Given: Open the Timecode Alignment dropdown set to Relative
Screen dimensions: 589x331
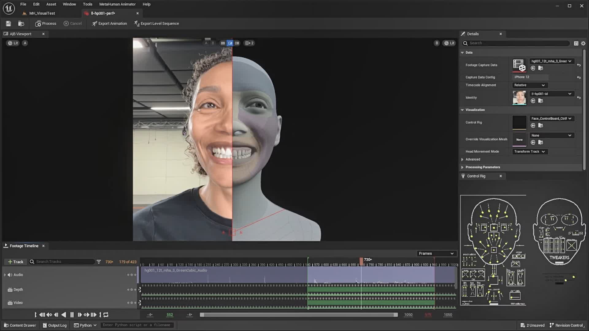Looking at the screenshot, I should point(529,85).
